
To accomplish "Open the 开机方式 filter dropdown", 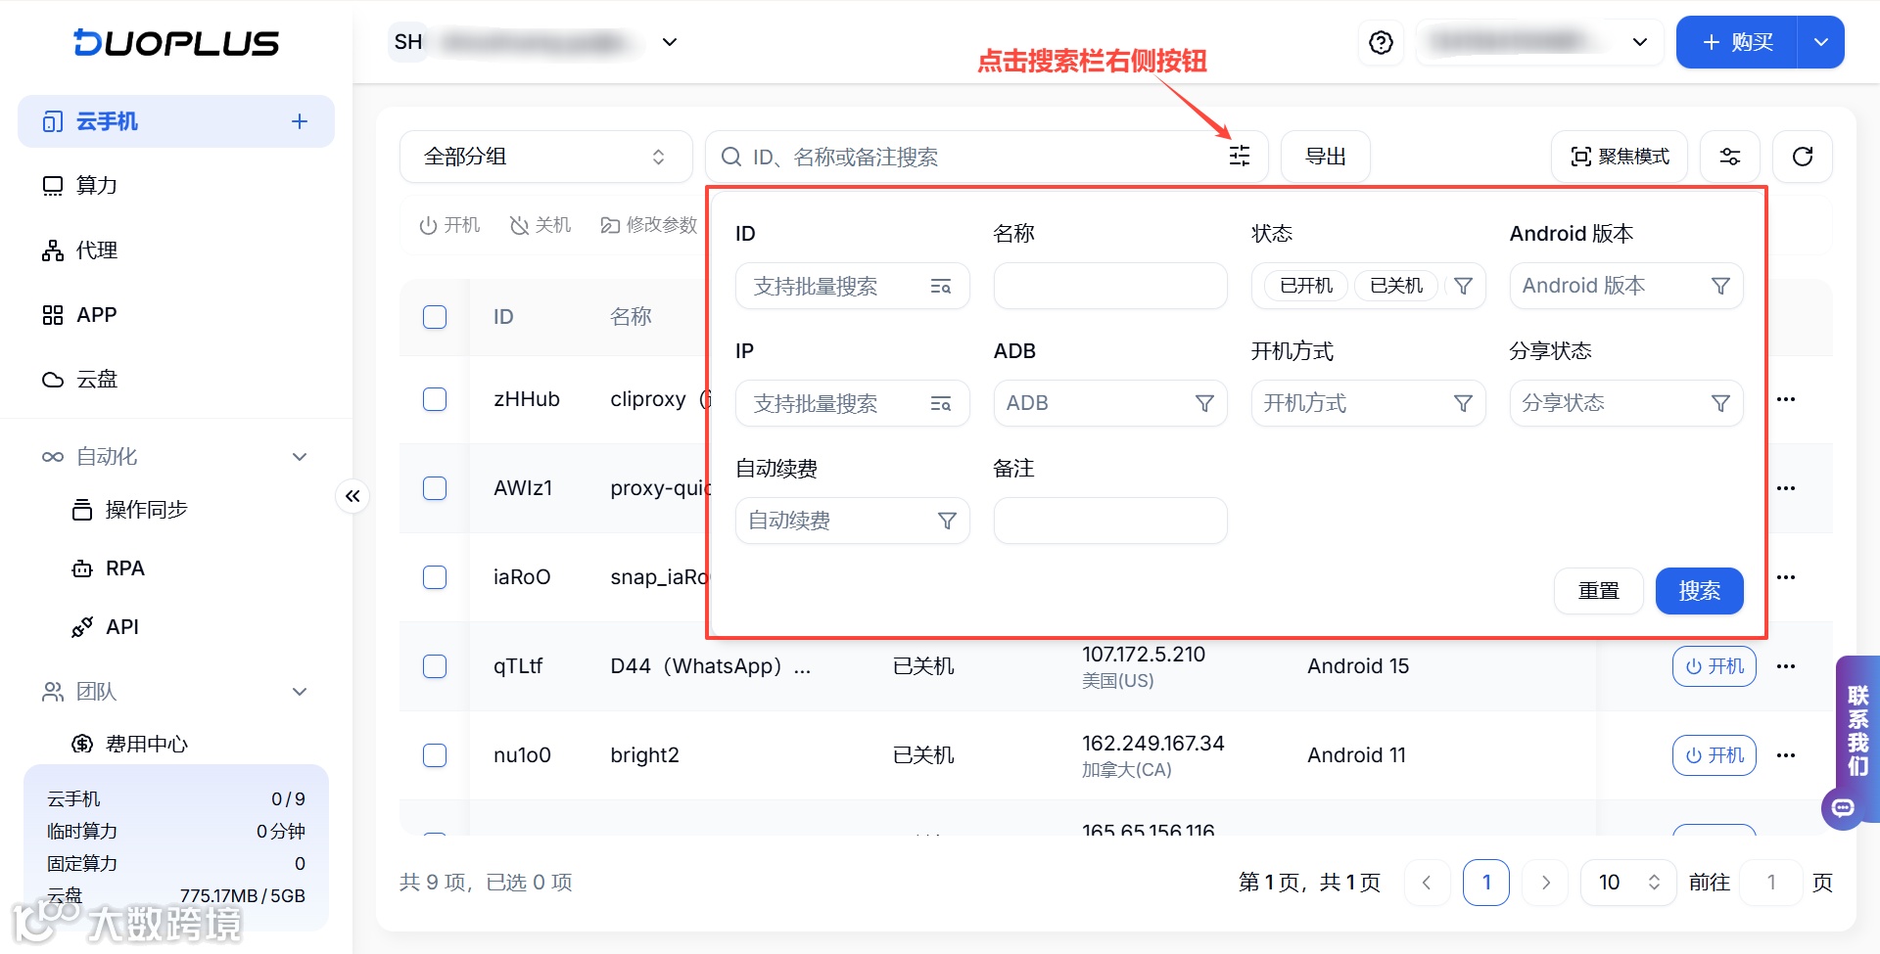I will [1368, 403].
